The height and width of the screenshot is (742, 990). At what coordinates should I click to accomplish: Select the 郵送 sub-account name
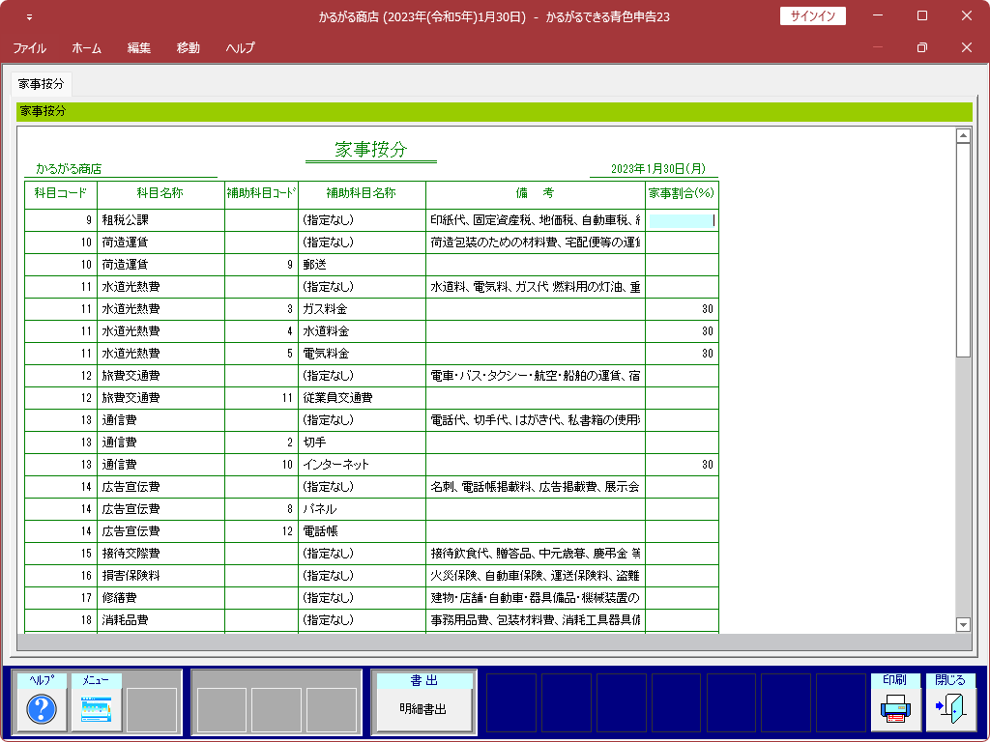point(314,265)
